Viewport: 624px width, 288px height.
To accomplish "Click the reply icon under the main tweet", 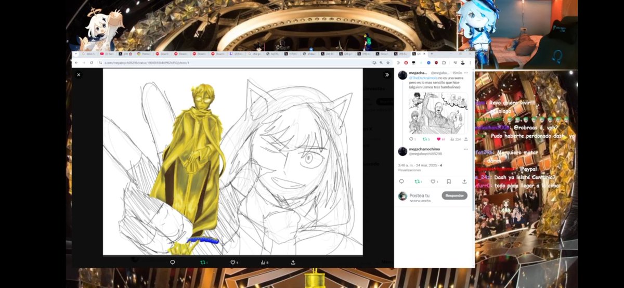I will coord(401,181).
